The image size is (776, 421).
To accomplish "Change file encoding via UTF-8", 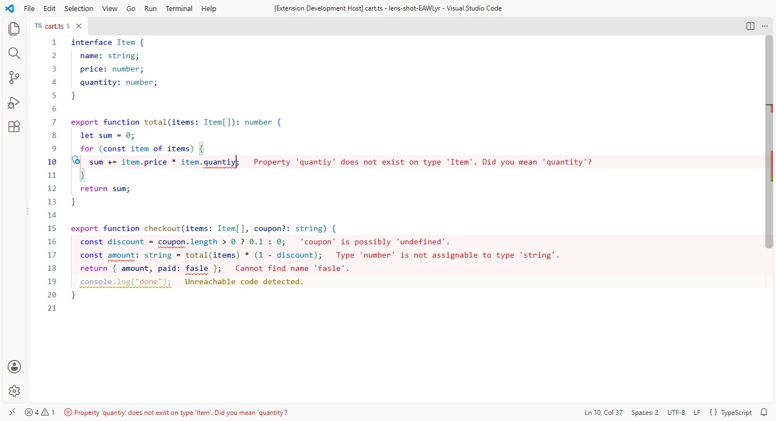I will point(676,412).
